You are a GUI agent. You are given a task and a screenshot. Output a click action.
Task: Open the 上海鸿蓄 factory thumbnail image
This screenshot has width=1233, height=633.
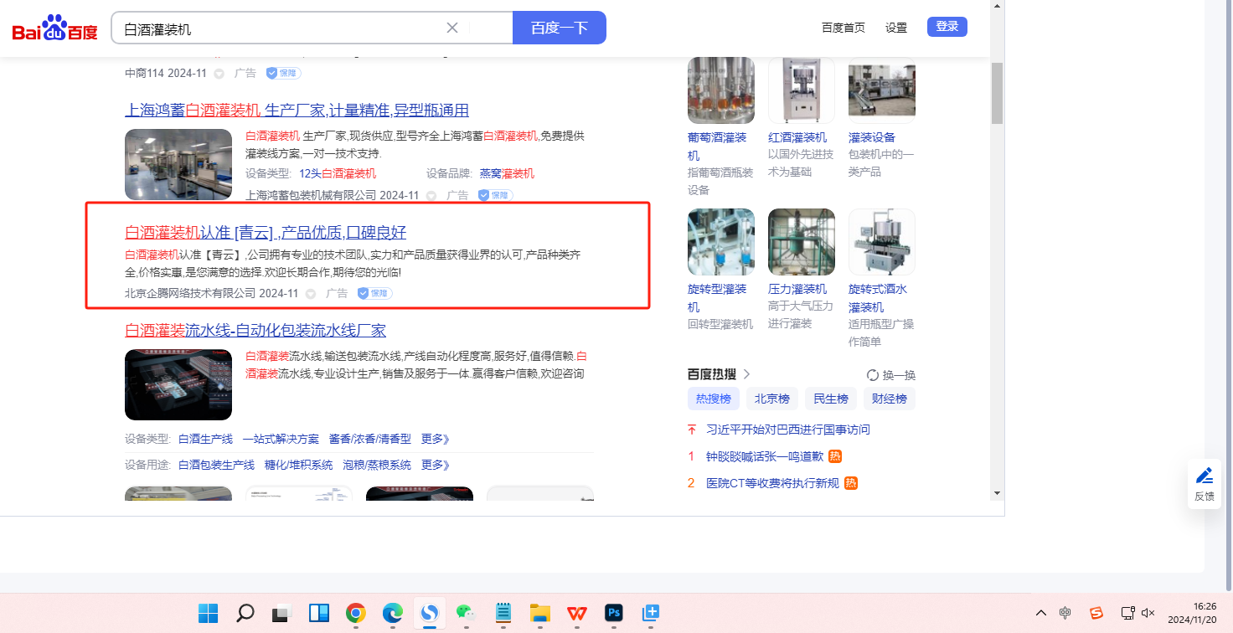click(x=178, y=164)
